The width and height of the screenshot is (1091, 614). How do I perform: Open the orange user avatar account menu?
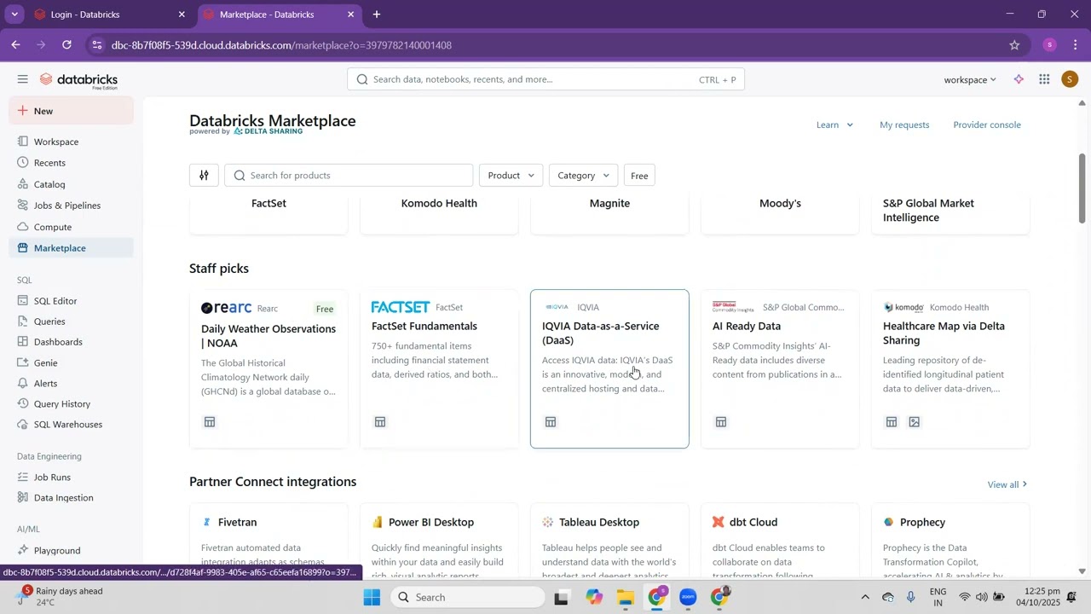(1070, 79)
